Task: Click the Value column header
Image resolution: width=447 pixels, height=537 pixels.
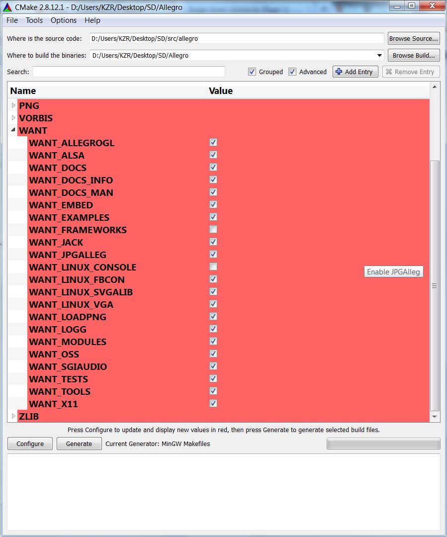Action: 318,91
